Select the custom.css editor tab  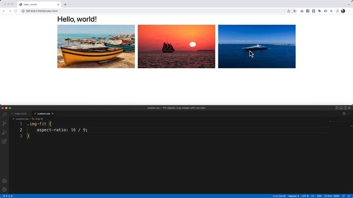pyautogui.click(x=44, y=114)
